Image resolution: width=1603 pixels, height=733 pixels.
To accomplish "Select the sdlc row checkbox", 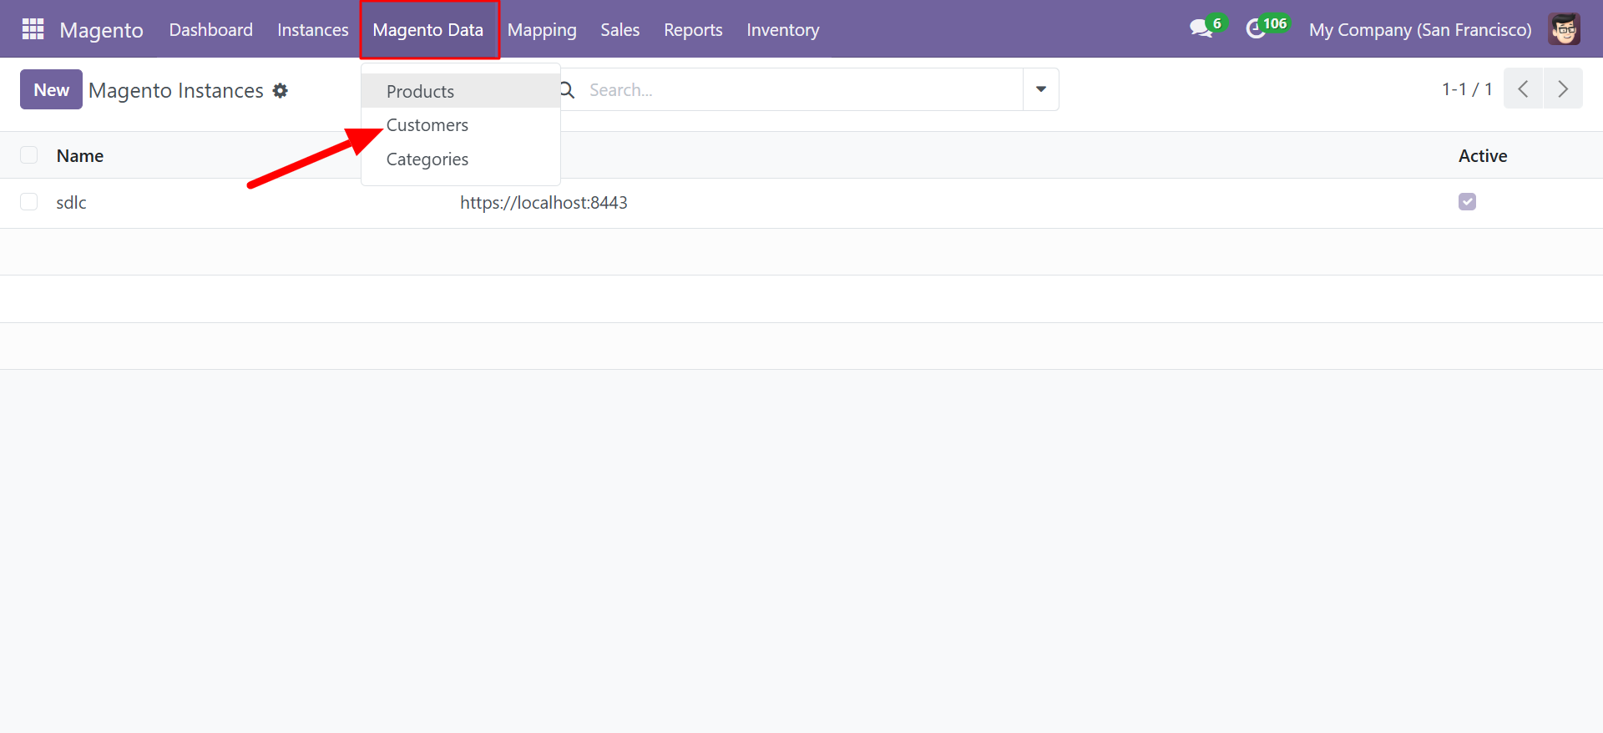I will click(29, 202).
